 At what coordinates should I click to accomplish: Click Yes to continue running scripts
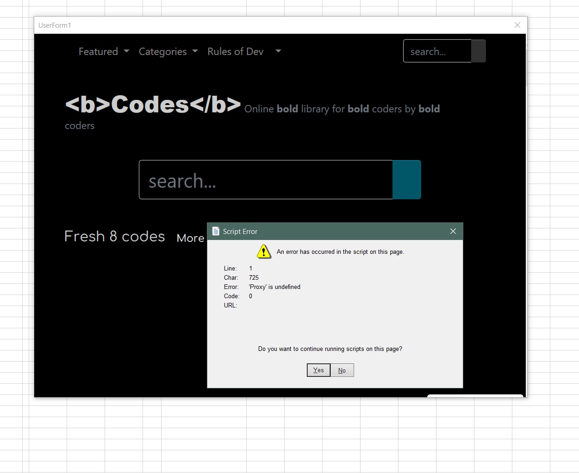point(318,370)
